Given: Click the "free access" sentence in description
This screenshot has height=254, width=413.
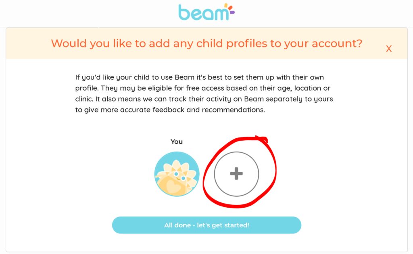Looking at the screenshot, I should point(203,88).
